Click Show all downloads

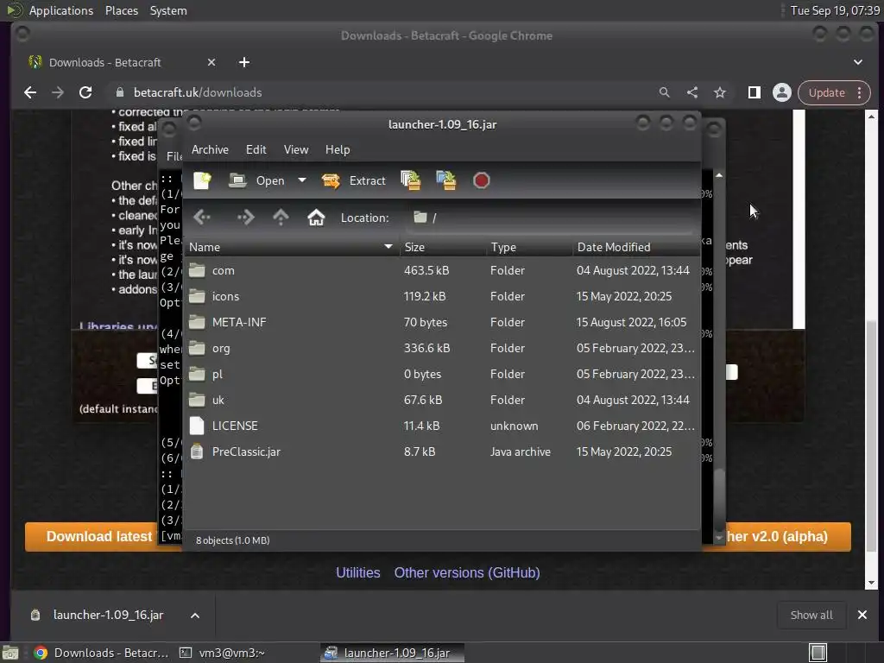[x=811, y=615]
